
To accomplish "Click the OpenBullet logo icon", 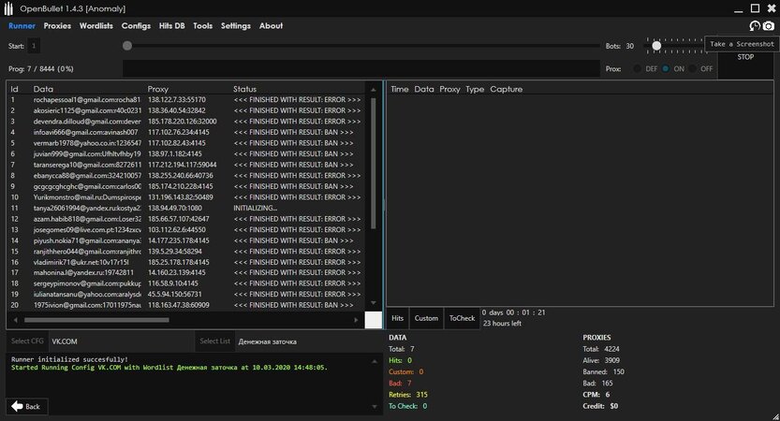I will point(8,8).
